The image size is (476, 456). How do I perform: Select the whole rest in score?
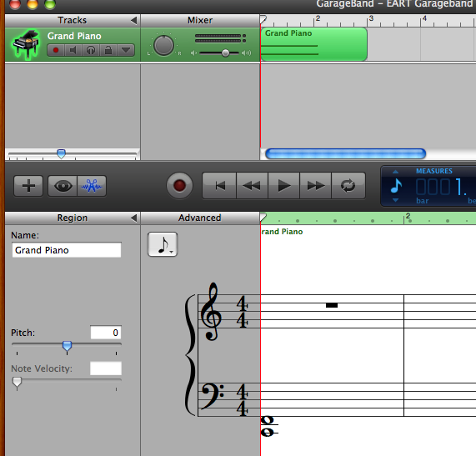pyautogui.click(x=332, y=305)
